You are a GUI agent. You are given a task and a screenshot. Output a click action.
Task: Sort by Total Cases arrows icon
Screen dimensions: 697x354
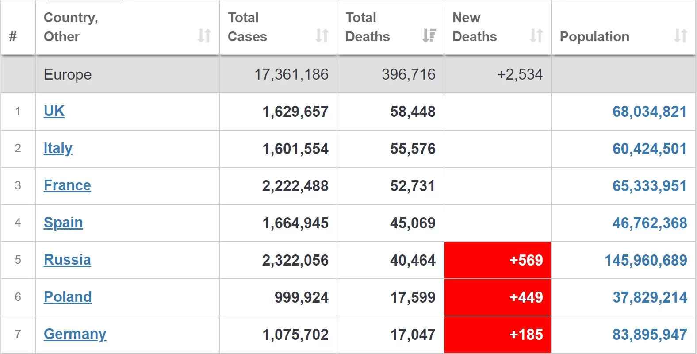tap(322, 35)
